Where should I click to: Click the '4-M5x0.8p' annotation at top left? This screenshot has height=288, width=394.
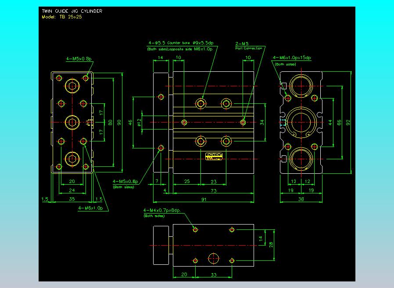pyautogui.click(x=79, y=58)
